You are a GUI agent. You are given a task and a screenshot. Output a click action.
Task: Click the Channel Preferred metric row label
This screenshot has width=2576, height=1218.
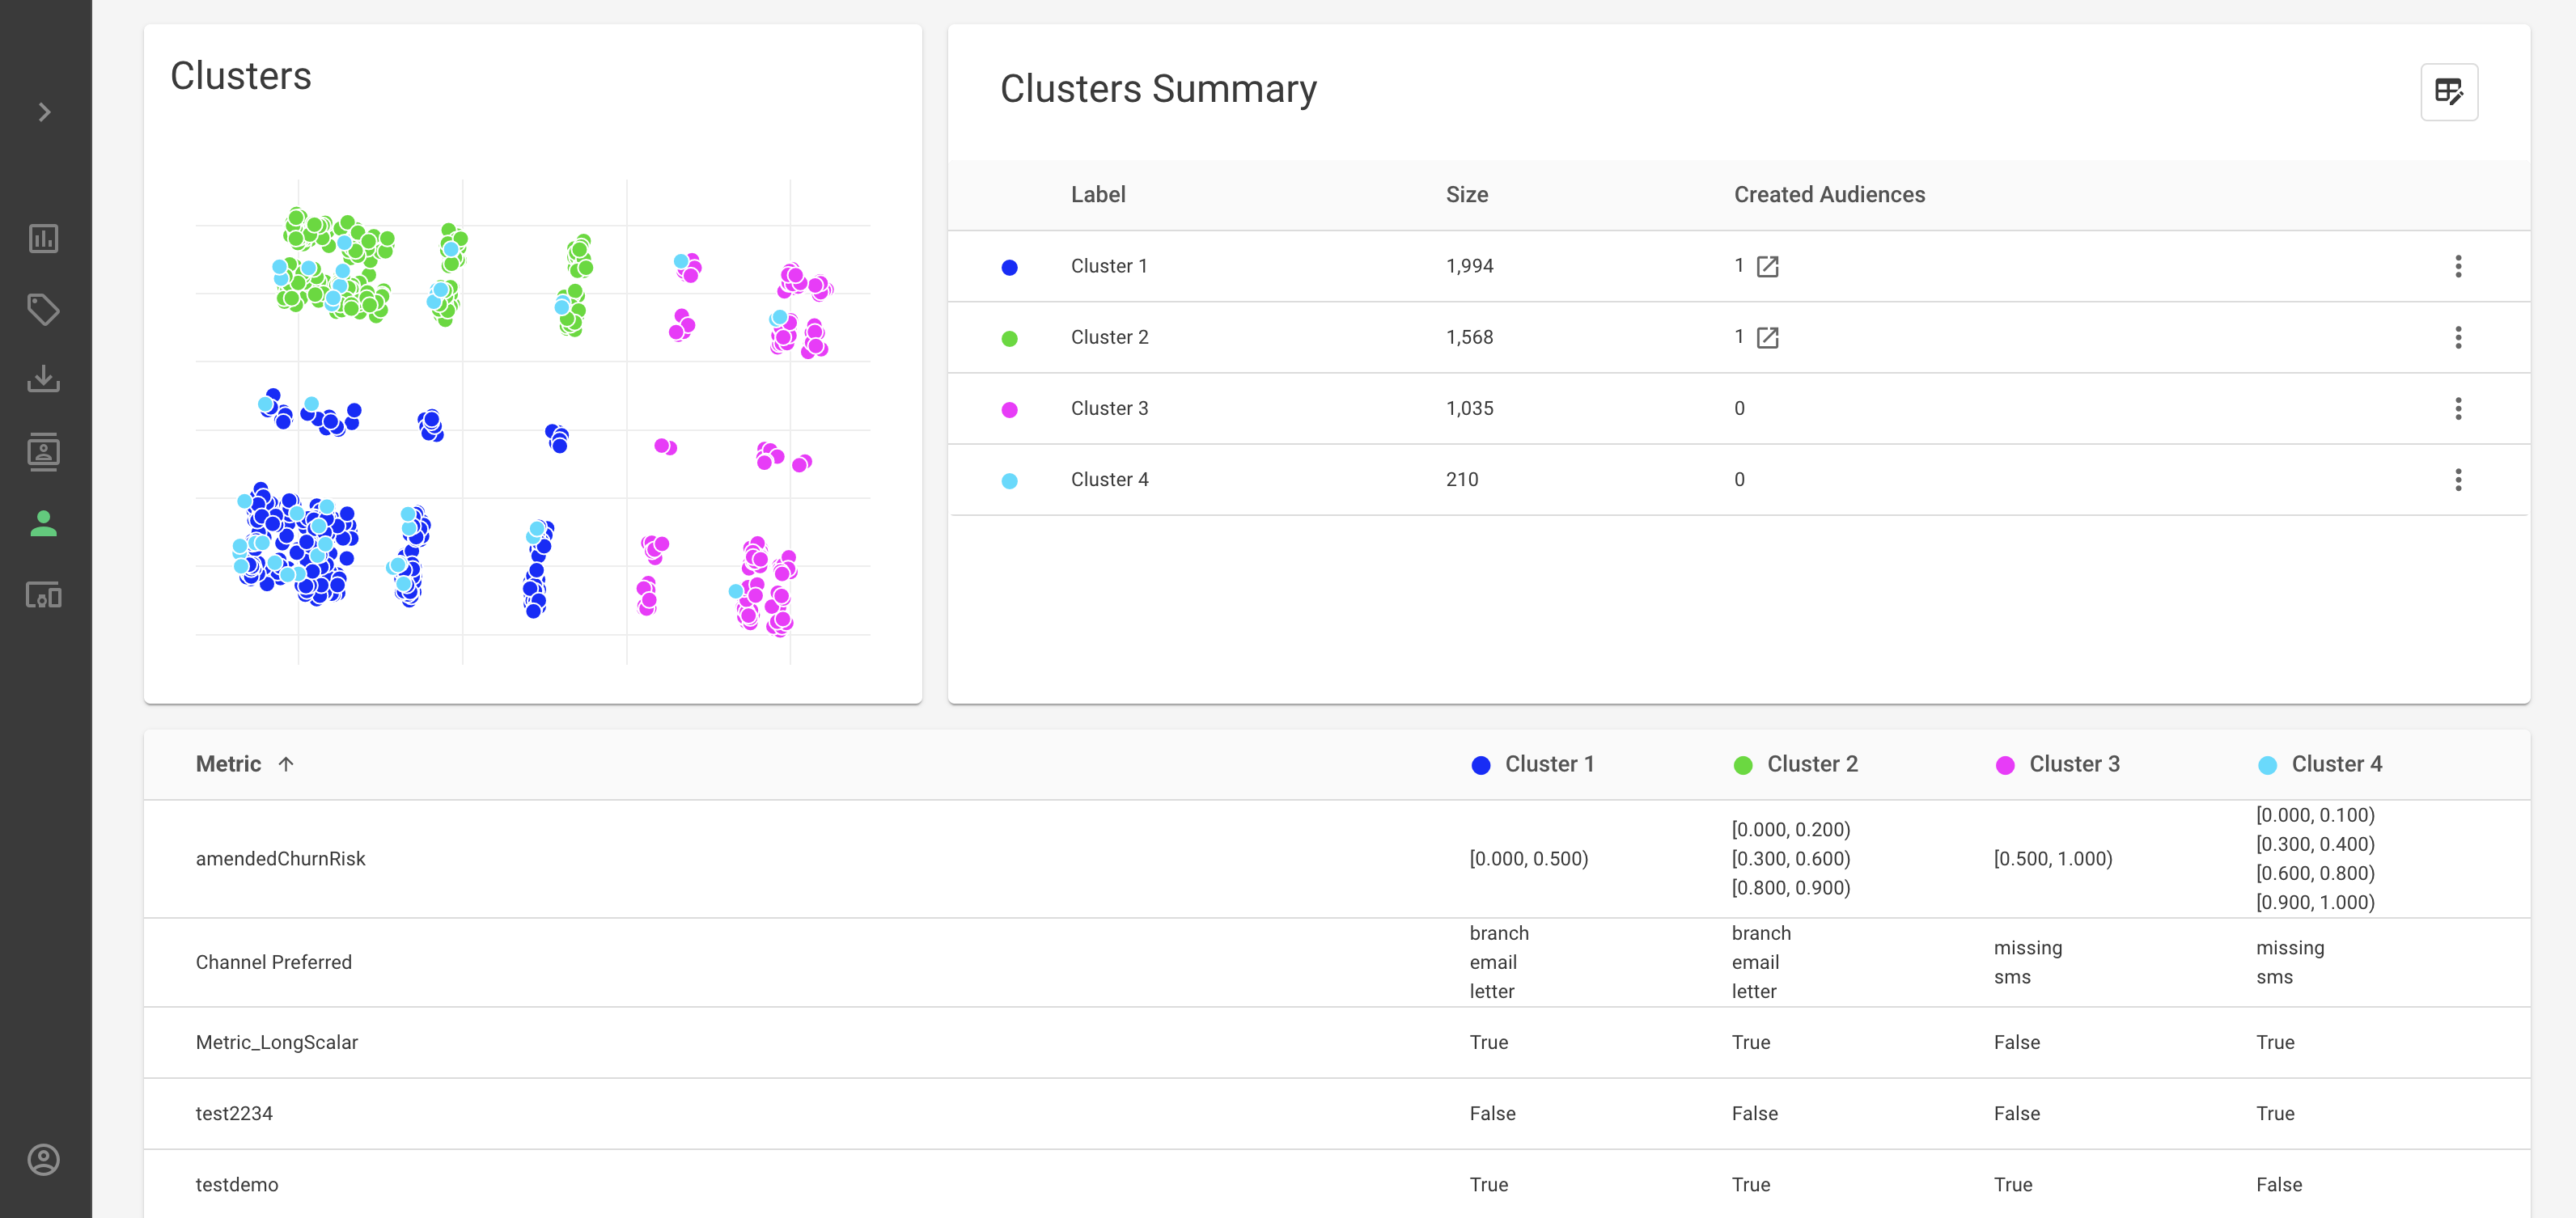[x=274, y=962]
